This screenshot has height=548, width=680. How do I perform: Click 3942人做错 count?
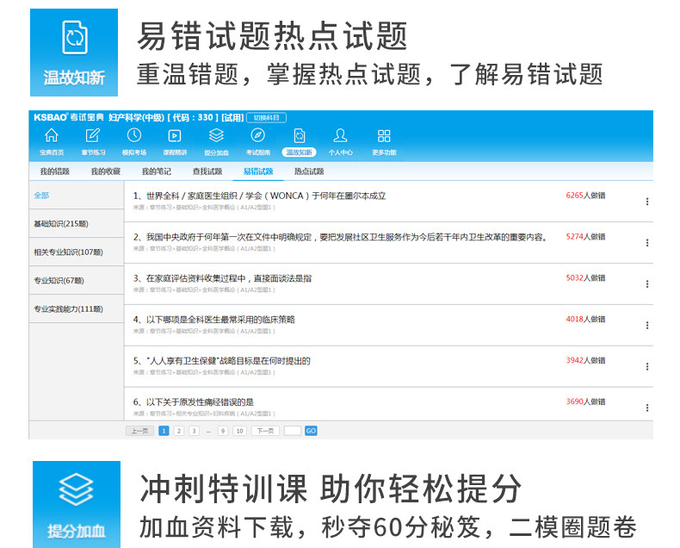tap(585, 360)
